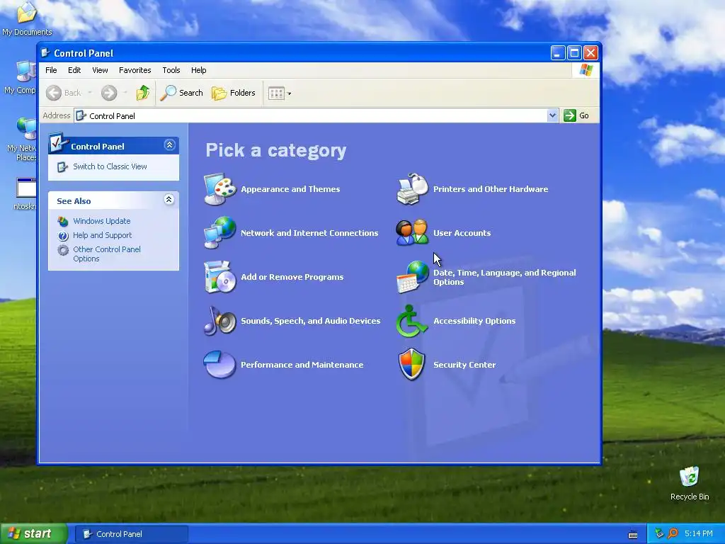This screenshot has width=725, height=544.
Task: Click the system tray clock
Action: click(699, 534)
